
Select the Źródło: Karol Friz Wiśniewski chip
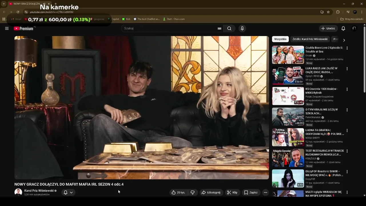point(310,39)
